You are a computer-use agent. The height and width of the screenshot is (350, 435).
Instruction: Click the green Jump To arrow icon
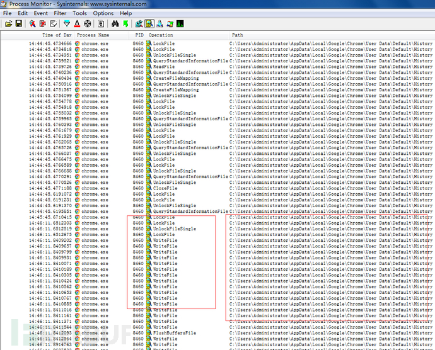[125, 23]
